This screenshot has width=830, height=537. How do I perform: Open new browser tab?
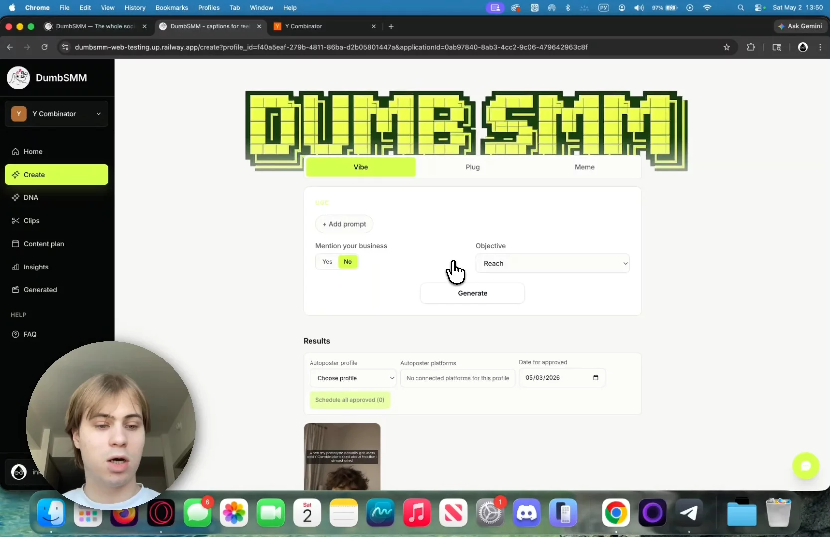391,26
